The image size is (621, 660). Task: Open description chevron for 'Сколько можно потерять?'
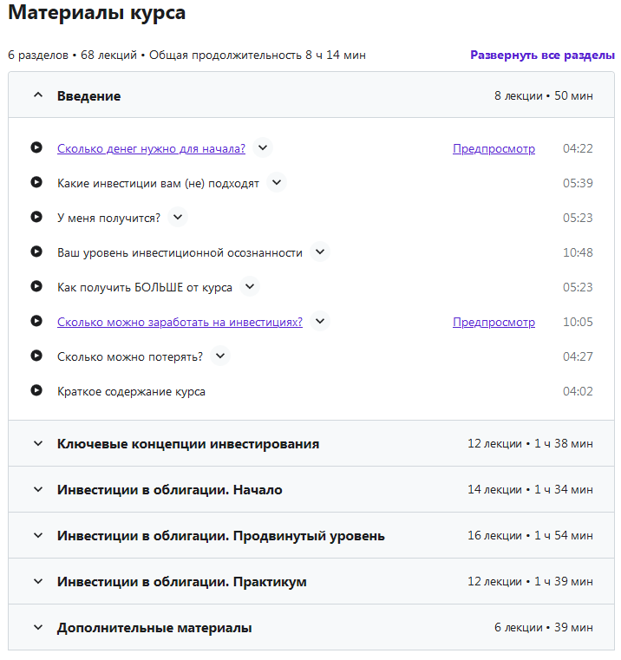[x=220, y=356]
